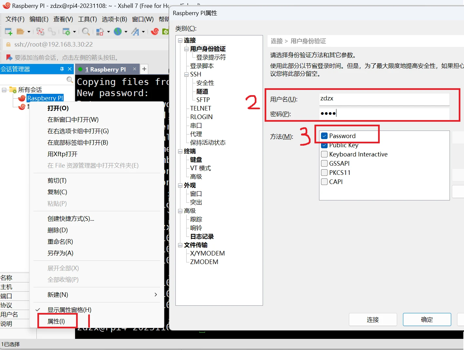The height and width of the screenshot is (350, 464).
Task: Enable the CAPI checkbox
Action: point(324,182)
